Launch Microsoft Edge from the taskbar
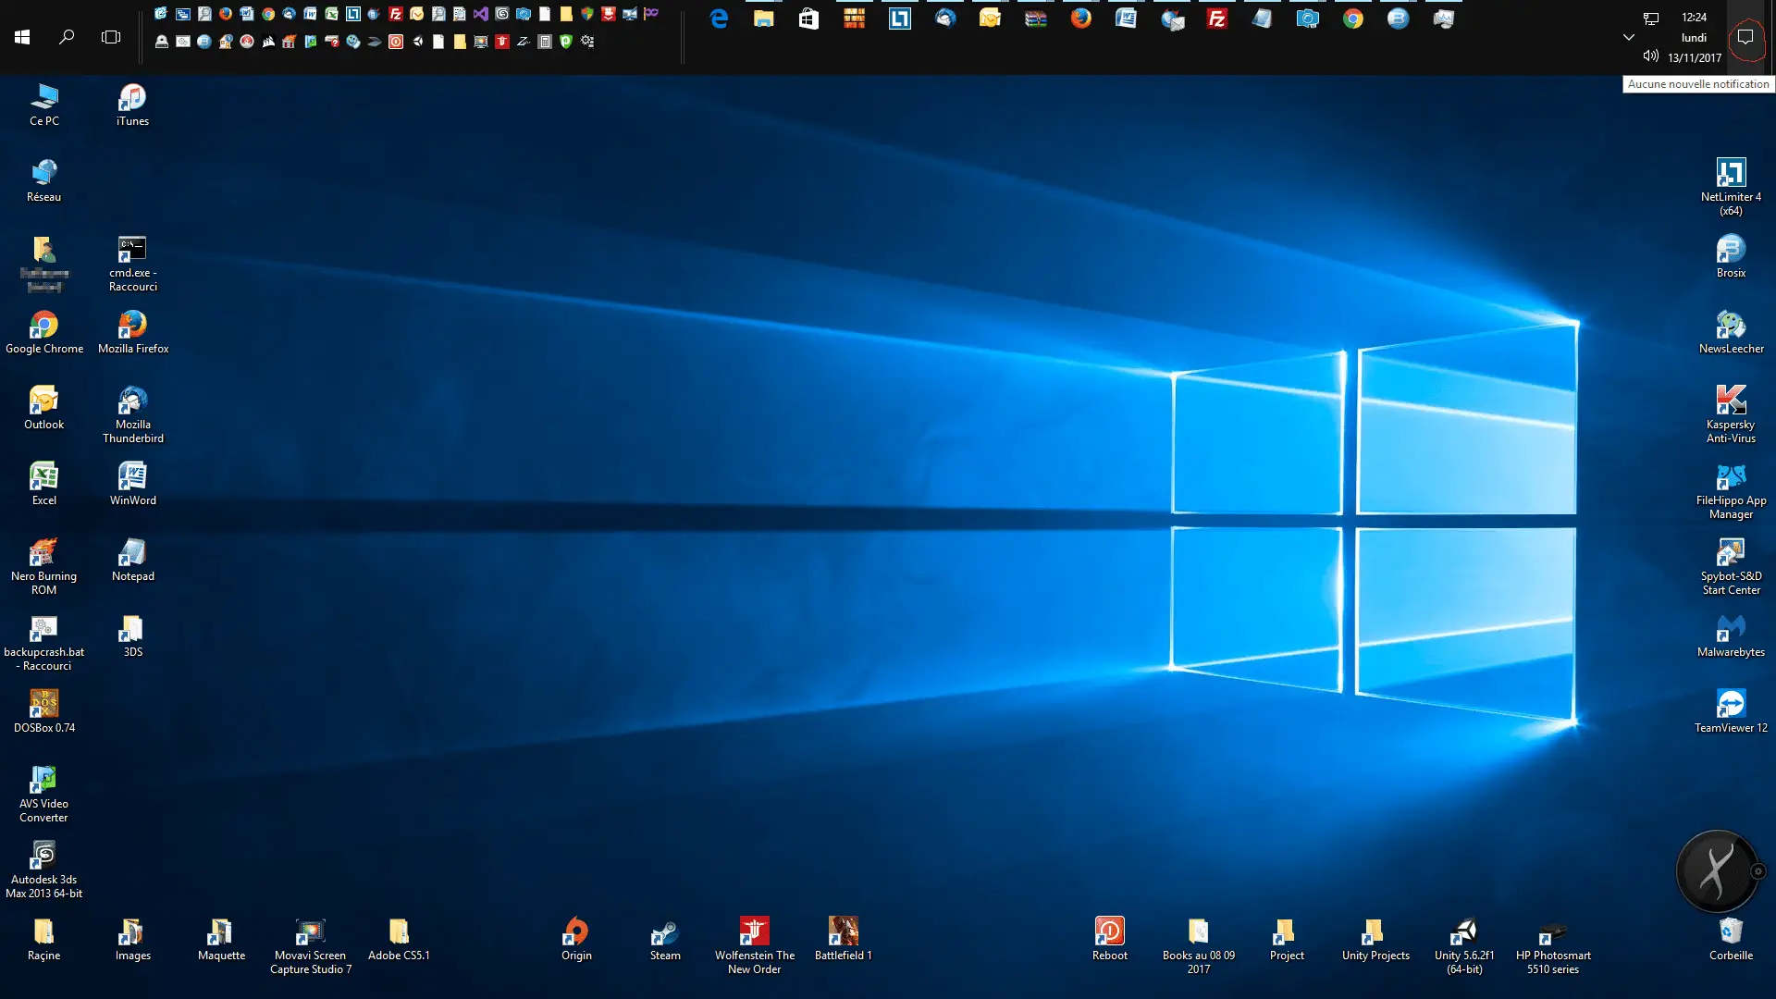 (x=719, y=18)
